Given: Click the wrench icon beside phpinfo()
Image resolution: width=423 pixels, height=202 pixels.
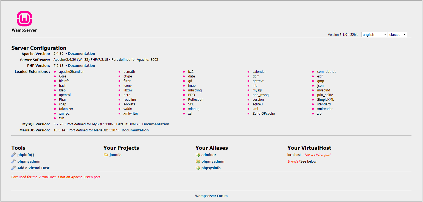Looking at the screenshot, I should coord(13,155).
